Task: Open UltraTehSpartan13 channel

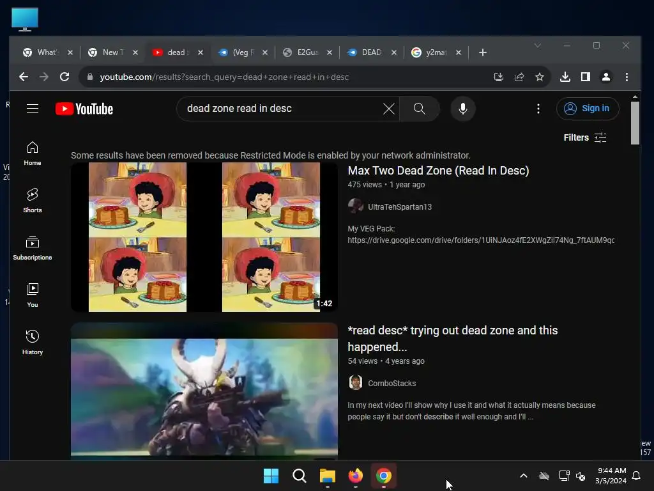Action: pos(400,207)
